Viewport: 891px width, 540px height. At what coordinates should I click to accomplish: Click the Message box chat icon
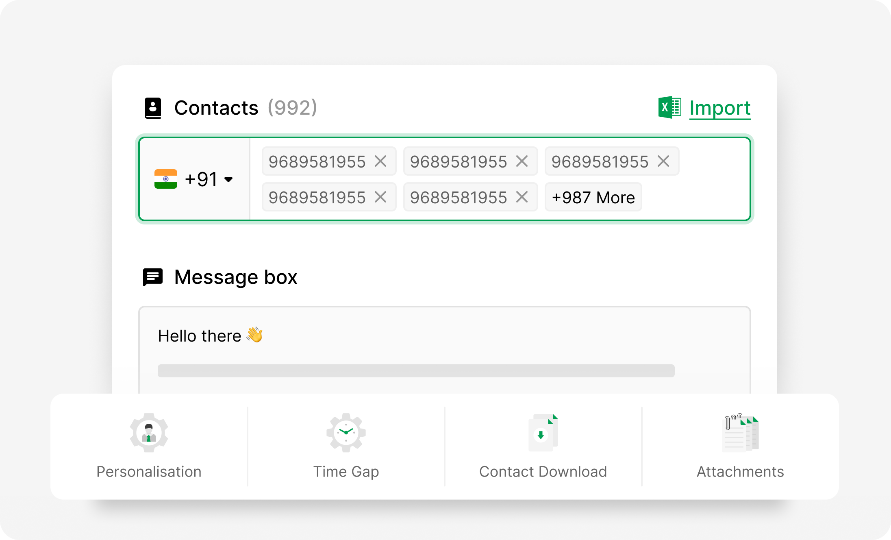pyautogui.click(x=153, y=277)
